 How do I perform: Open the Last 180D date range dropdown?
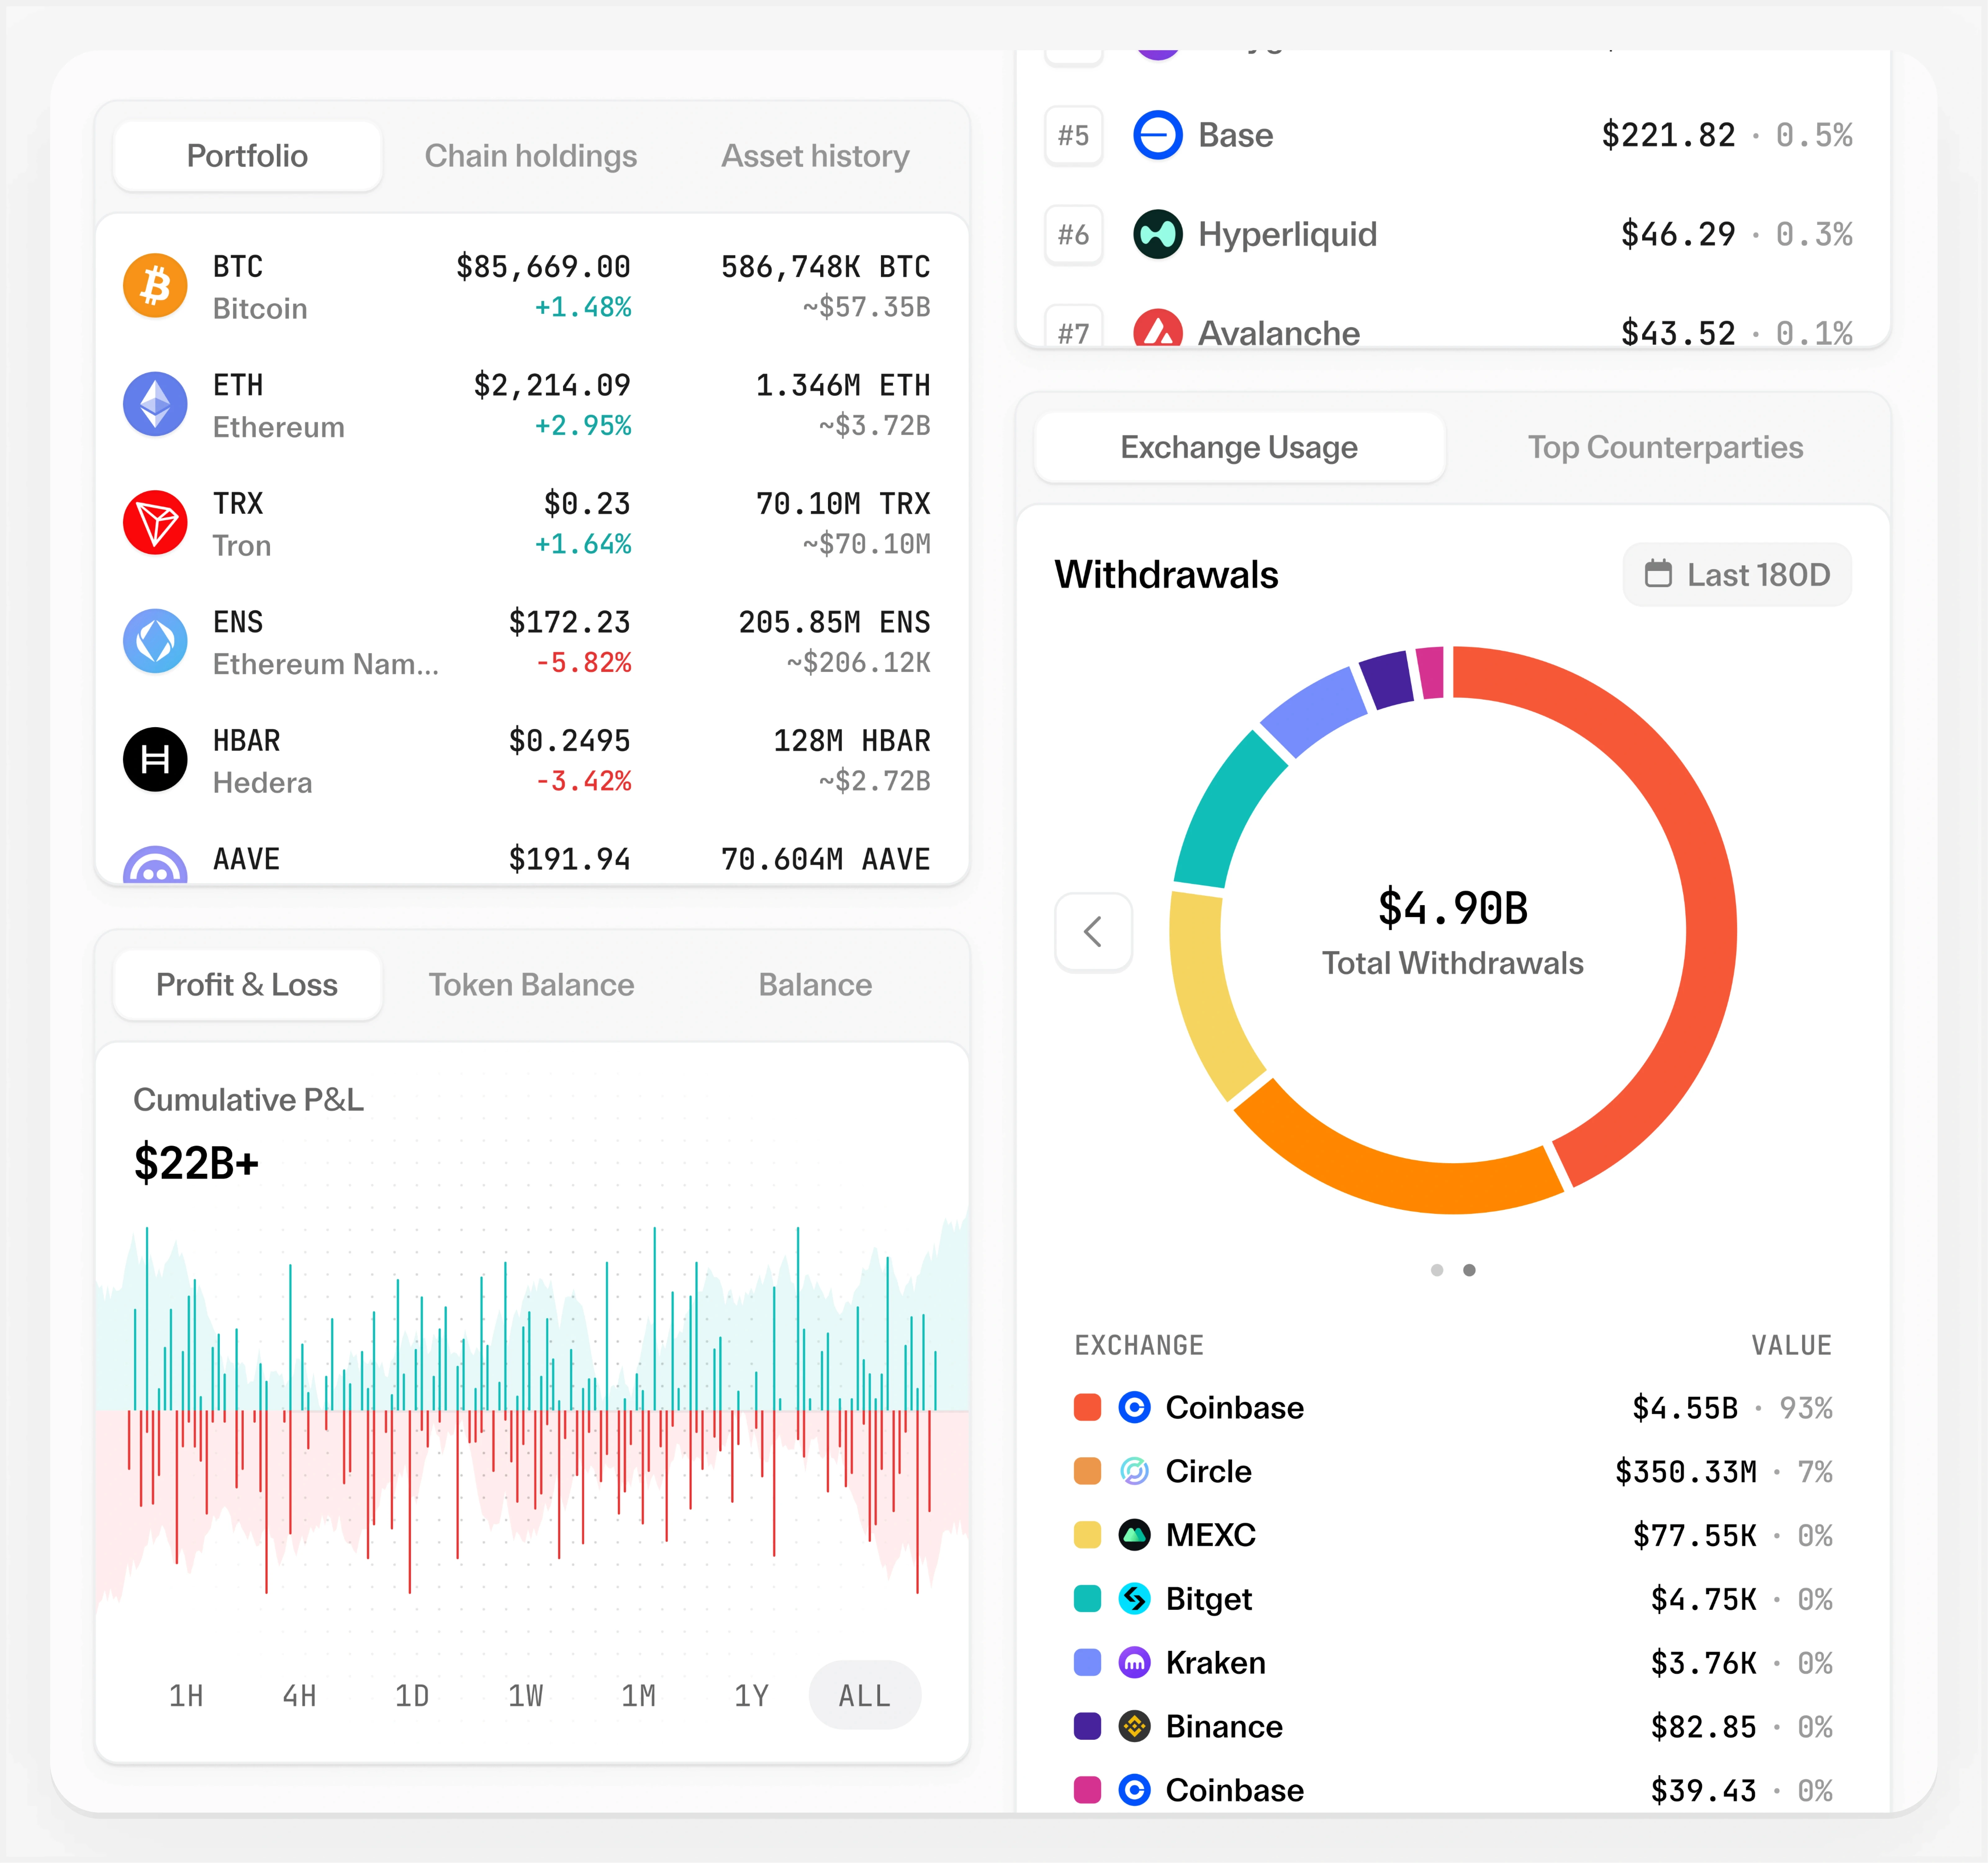1737,575
